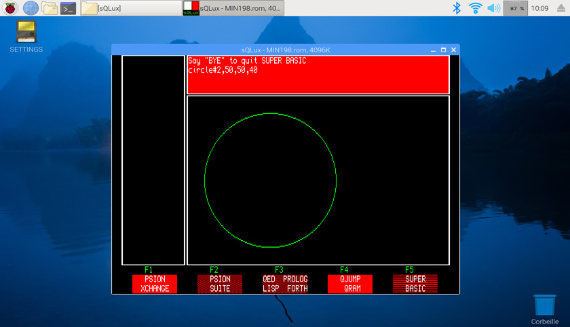Click the F5 label
Screen dimensions: 570x327
tap(409, 269)
